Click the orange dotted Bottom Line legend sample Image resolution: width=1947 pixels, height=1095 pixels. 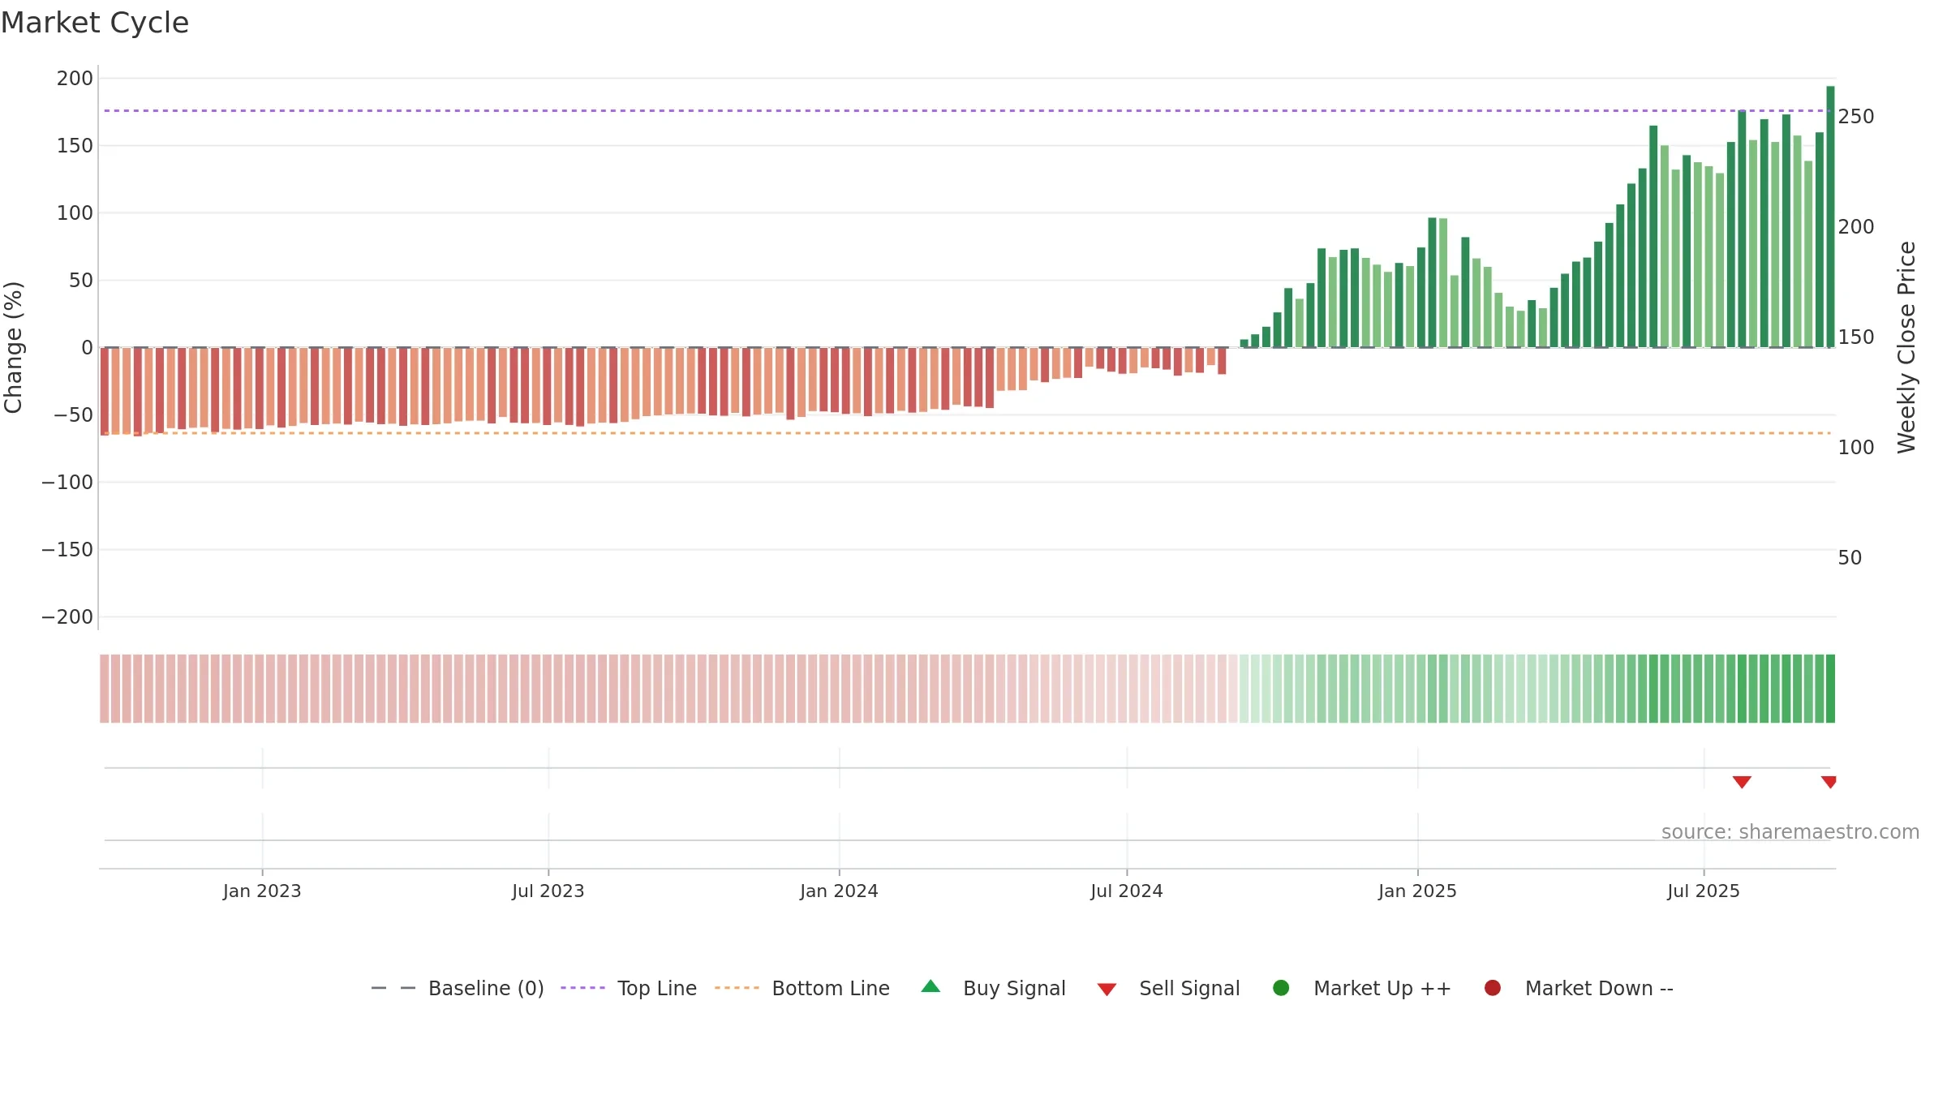click(737, 988)
